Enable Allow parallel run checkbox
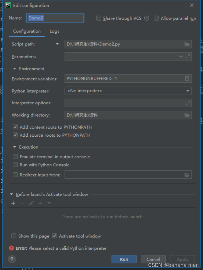The height and width of the screenshot is (270, 203). pos(156,18)
